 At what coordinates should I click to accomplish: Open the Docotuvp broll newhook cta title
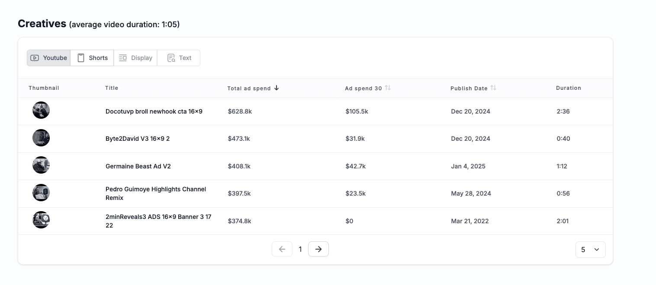154,111
